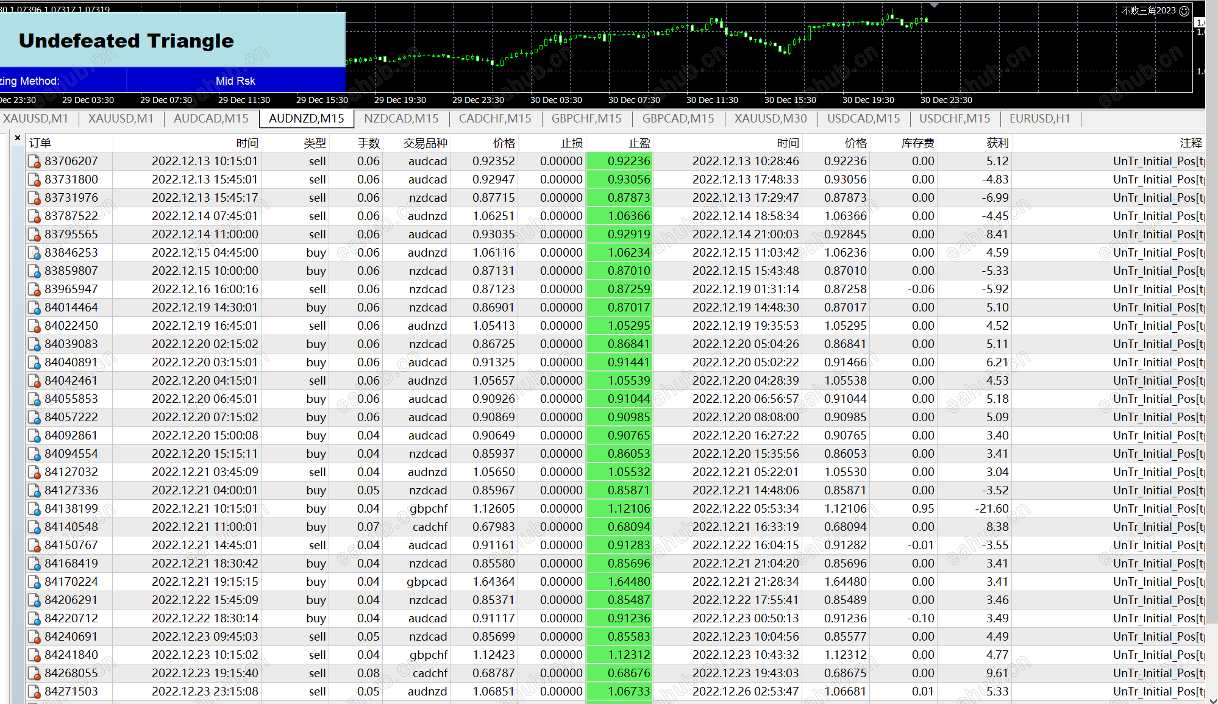
Task: Click the gray chart shift triangle marker
Action: pos(933,5)
